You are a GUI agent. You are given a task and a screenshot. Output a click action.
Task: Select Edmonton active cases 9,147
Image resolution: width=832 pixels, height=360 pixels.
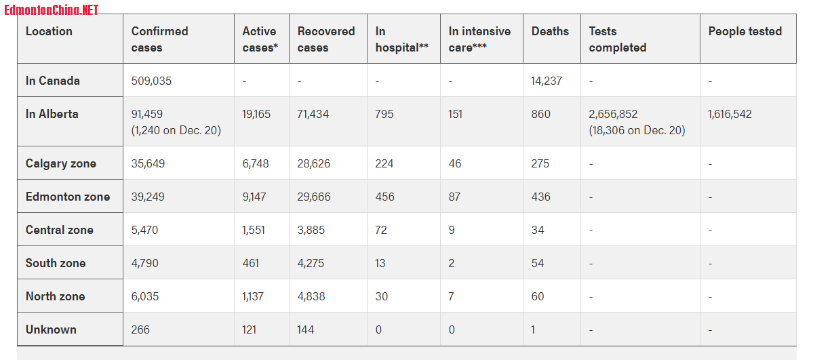(254, 197)
